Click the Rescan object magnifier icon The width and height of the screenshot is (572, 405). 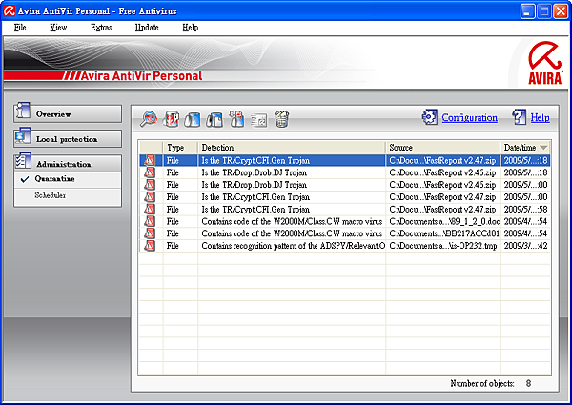tap(149, 119)
